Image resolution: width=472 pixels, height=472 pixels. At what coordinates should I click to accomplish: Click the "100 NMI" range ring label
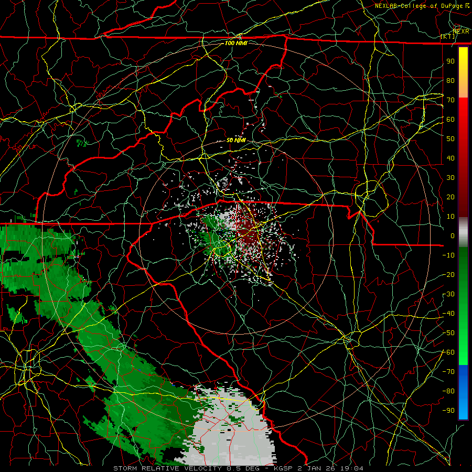coord(236,43)
